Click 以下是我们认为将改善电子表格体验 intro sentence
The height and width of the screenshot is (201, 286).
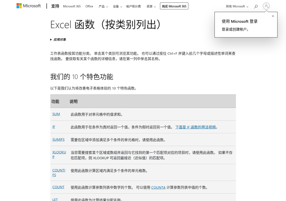pos(93,88)
